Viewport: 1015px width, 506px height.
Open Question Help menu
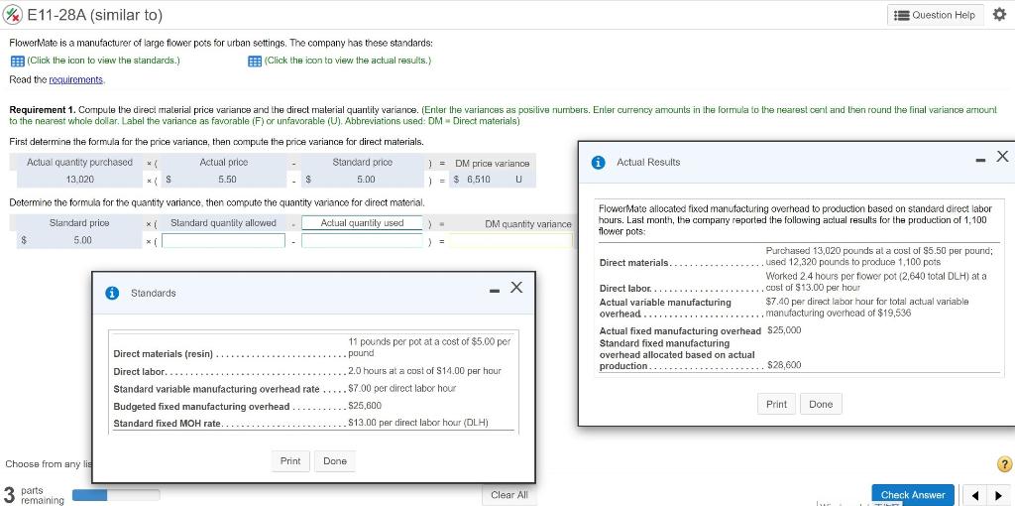937,15
